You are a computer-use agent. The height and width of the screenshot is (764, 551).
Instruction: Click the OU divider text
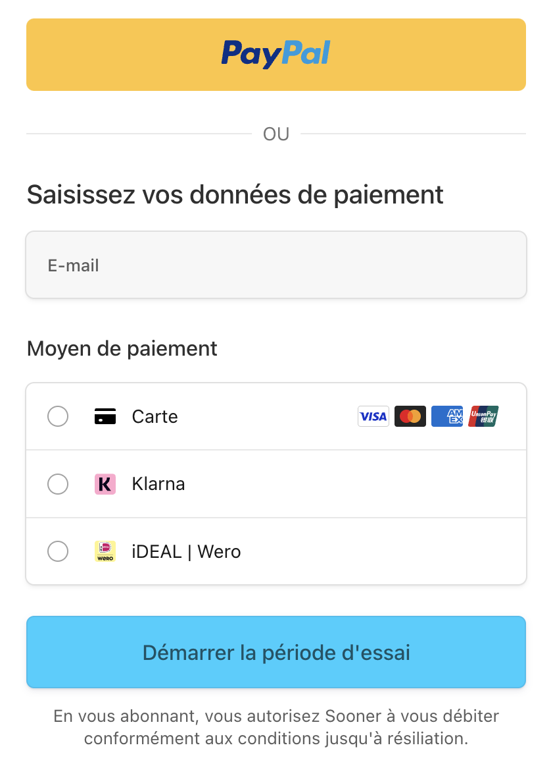coord(276,134)
